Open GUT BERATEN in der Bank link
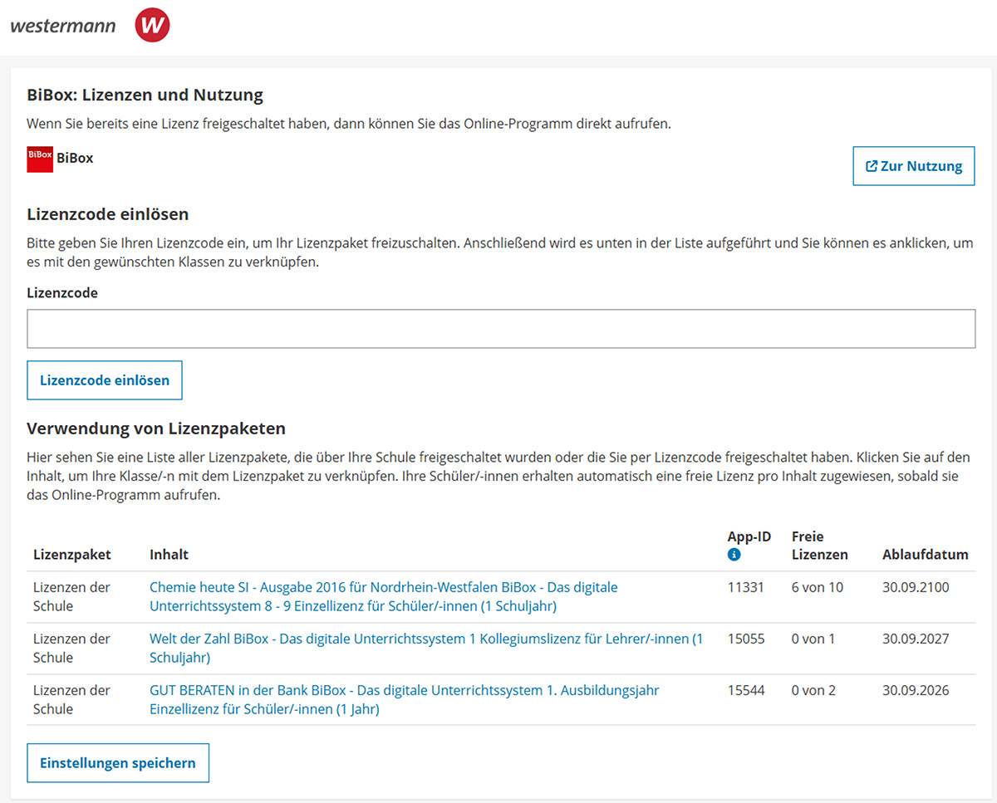Image resolution: width=997 pixels, height=803 pixels. coord(405,700)
